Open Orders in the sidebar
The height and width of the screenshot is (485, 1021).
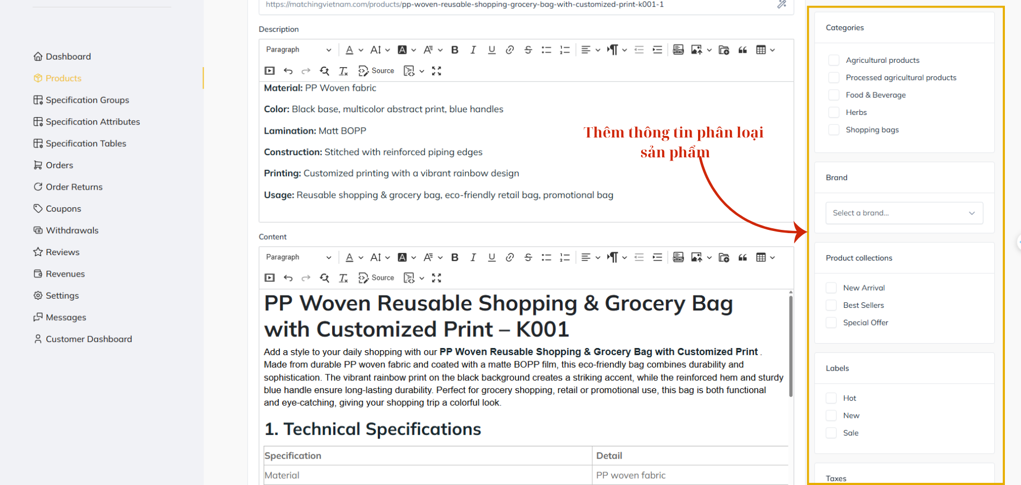click(x=59, y=165)
